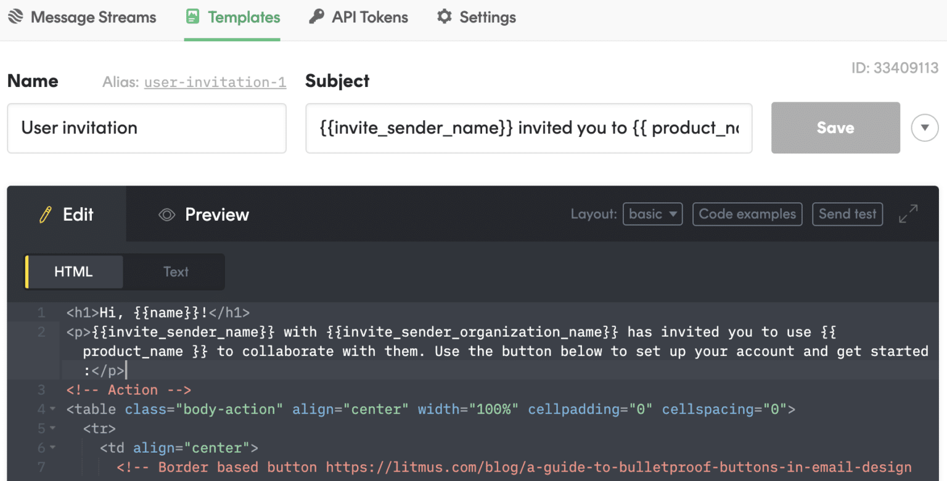
Task: Open the round dropdown next to Save
Action: coord(924,128)
